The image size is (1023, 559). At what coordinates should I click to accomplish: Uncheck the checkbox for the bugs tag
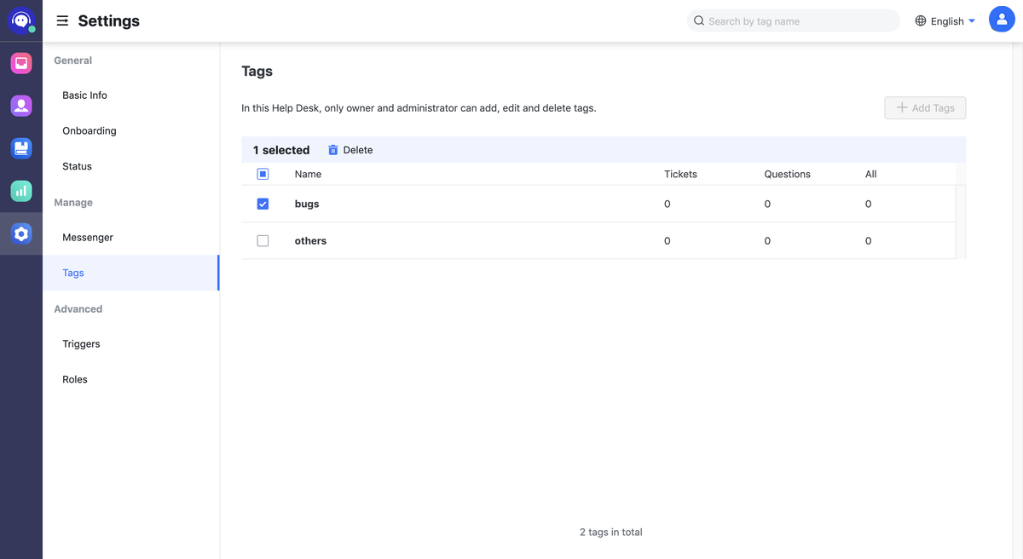263,204
